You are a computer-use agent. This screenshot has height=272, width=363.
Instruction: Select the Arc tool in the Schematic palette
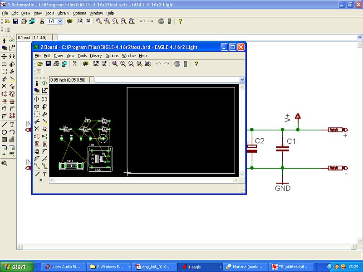(x=12, y=132)
